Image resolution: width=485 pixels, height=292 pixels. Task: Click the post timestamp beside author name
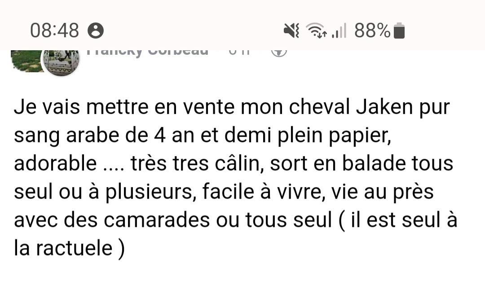point(239,52)
